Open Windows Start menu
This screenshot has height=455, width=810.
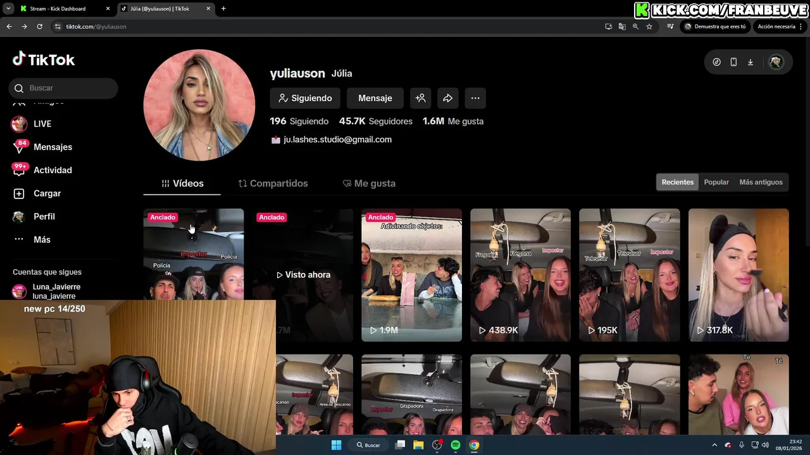[x=337, y=445]
